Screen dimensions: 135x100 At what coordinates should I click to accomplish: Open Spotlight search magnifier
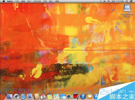pyautogui.click(x=127, y=1)
